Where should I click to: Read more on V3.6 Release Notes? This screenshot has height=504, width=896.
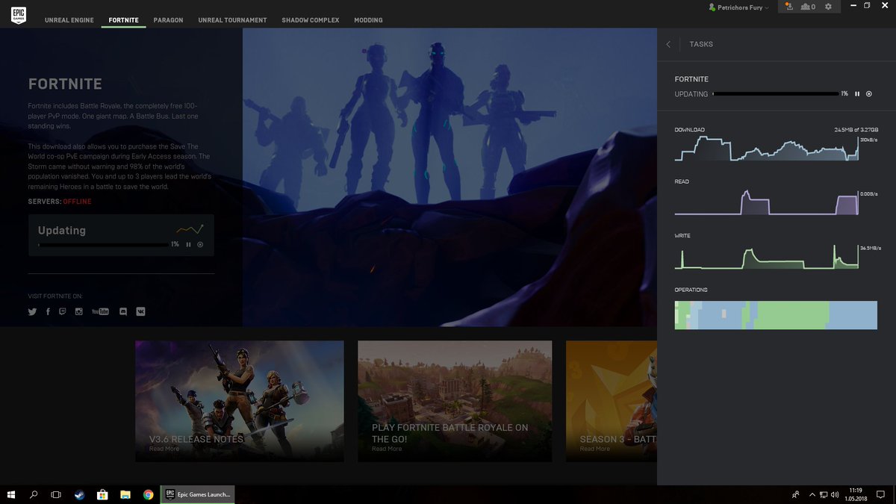click(x=164, y=449)
